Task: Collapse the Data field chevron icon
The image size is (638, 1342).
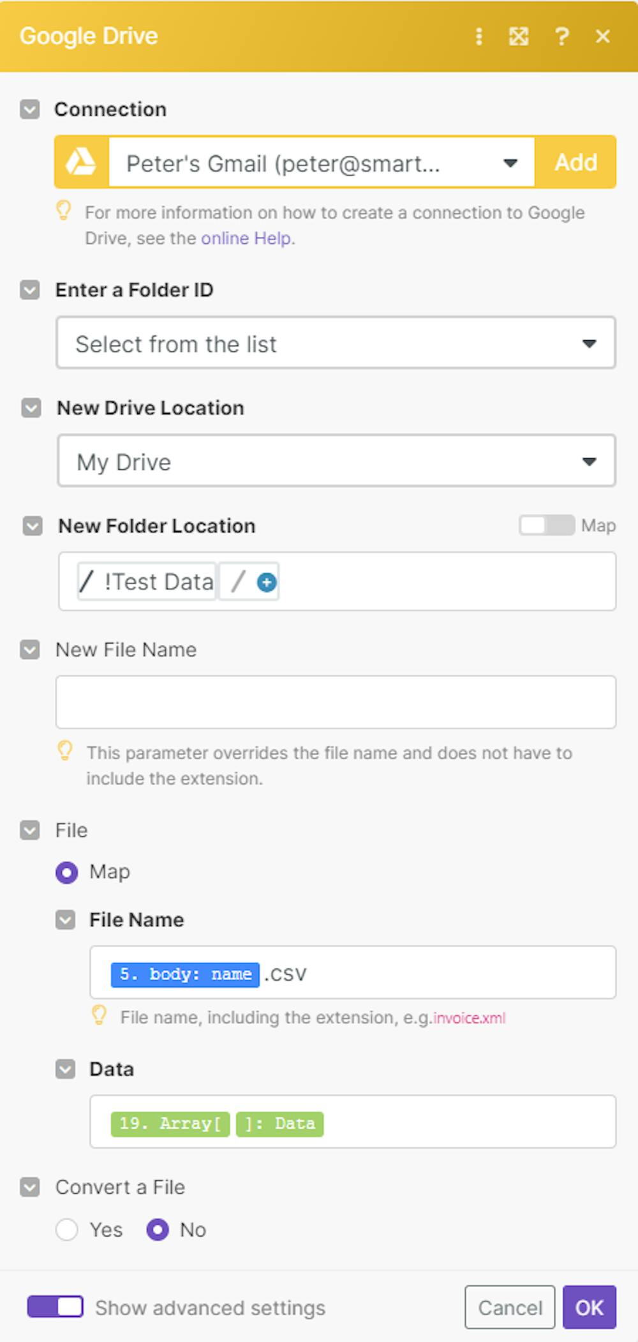Action: (x=65, y=1069)
